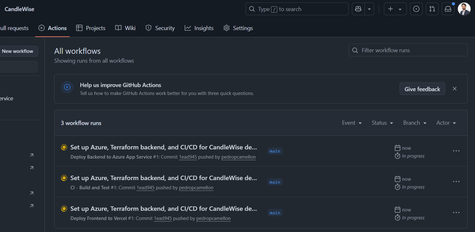Click the main branch label on the first run
This screenshot has height=232, width=475.
275,151
